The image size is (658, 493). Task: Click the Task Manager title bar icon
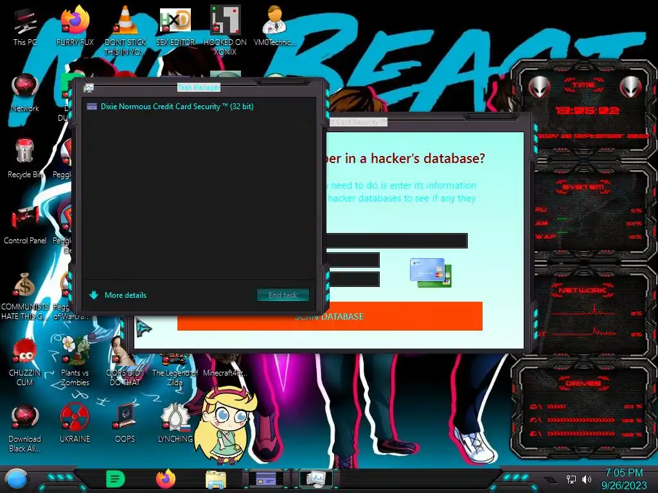[89, 87]
